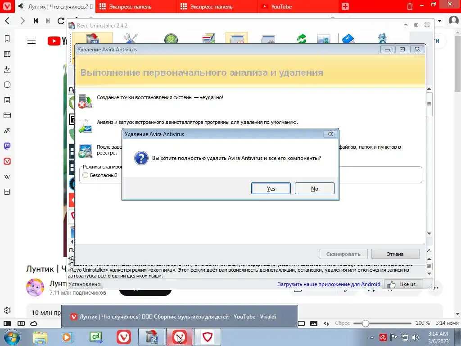Open Vivaldi Reading List panel icon
461x346 pixels.
7,54
